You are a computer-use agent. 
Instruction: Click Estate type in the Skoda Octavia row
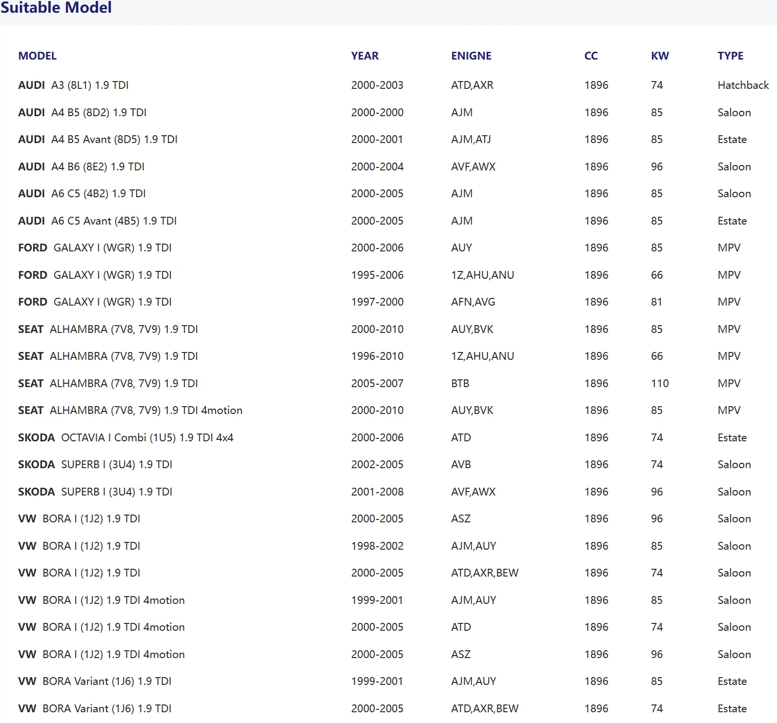click(732, 437)
